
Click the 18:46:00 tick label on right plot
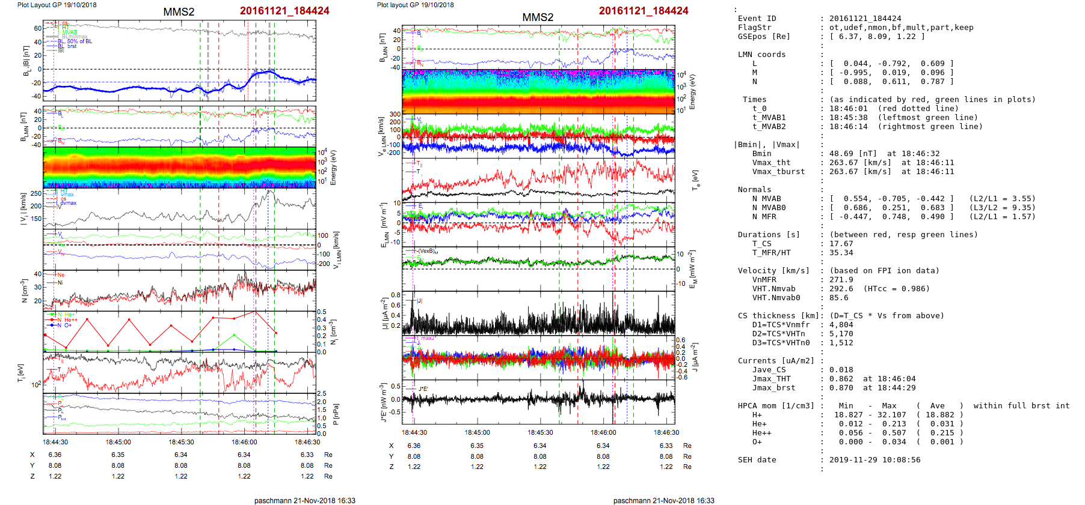point(603,432)
